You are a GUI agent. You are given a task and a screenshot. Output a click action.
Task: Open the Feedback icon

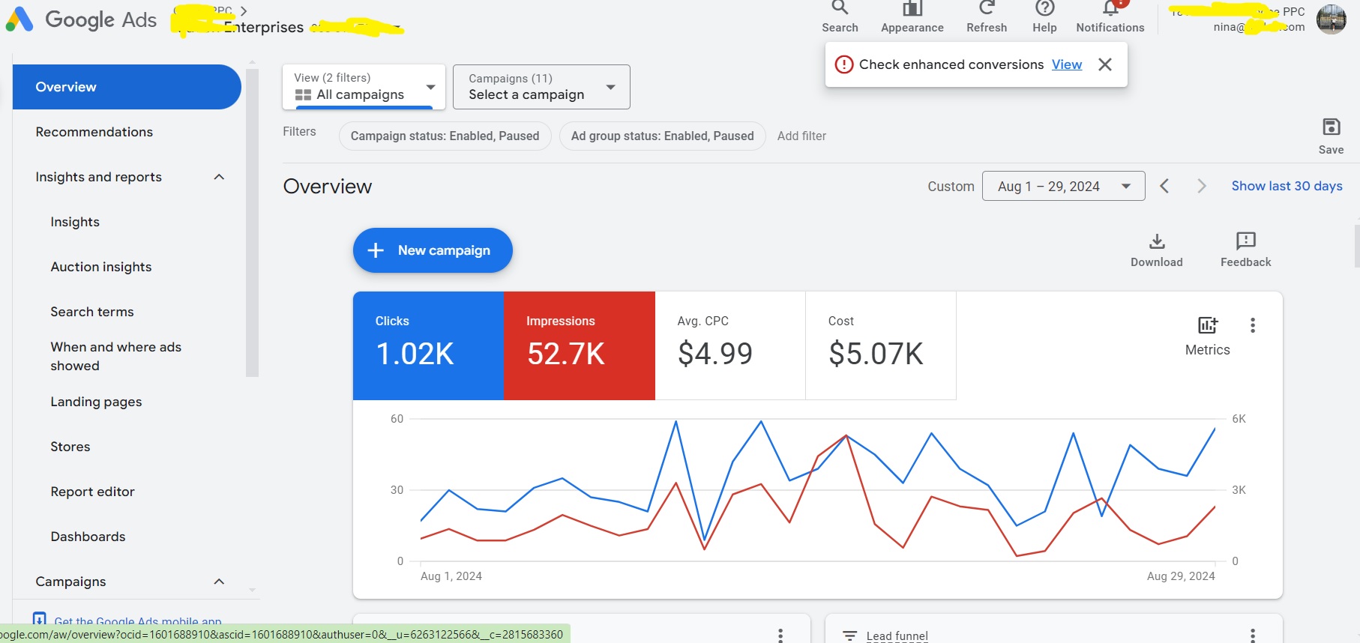tap(1245, 242)
